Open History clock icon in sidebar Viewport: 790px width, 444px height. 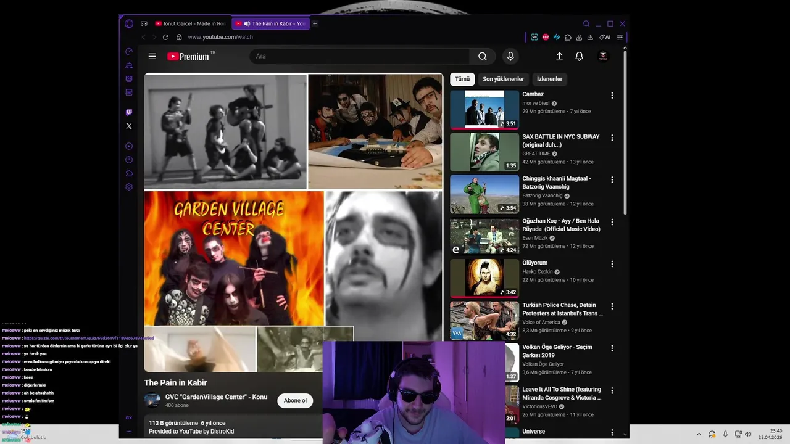(129, 160)
